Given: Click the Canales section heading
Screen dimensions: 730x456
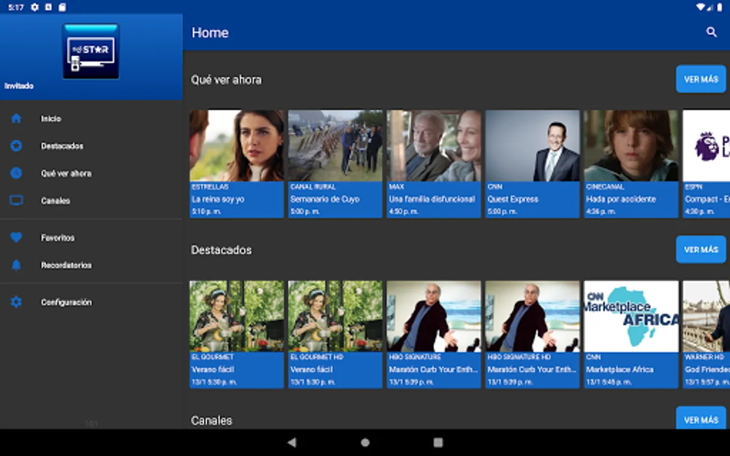Looking at the screenshot, I should click(x=211, y=421).
